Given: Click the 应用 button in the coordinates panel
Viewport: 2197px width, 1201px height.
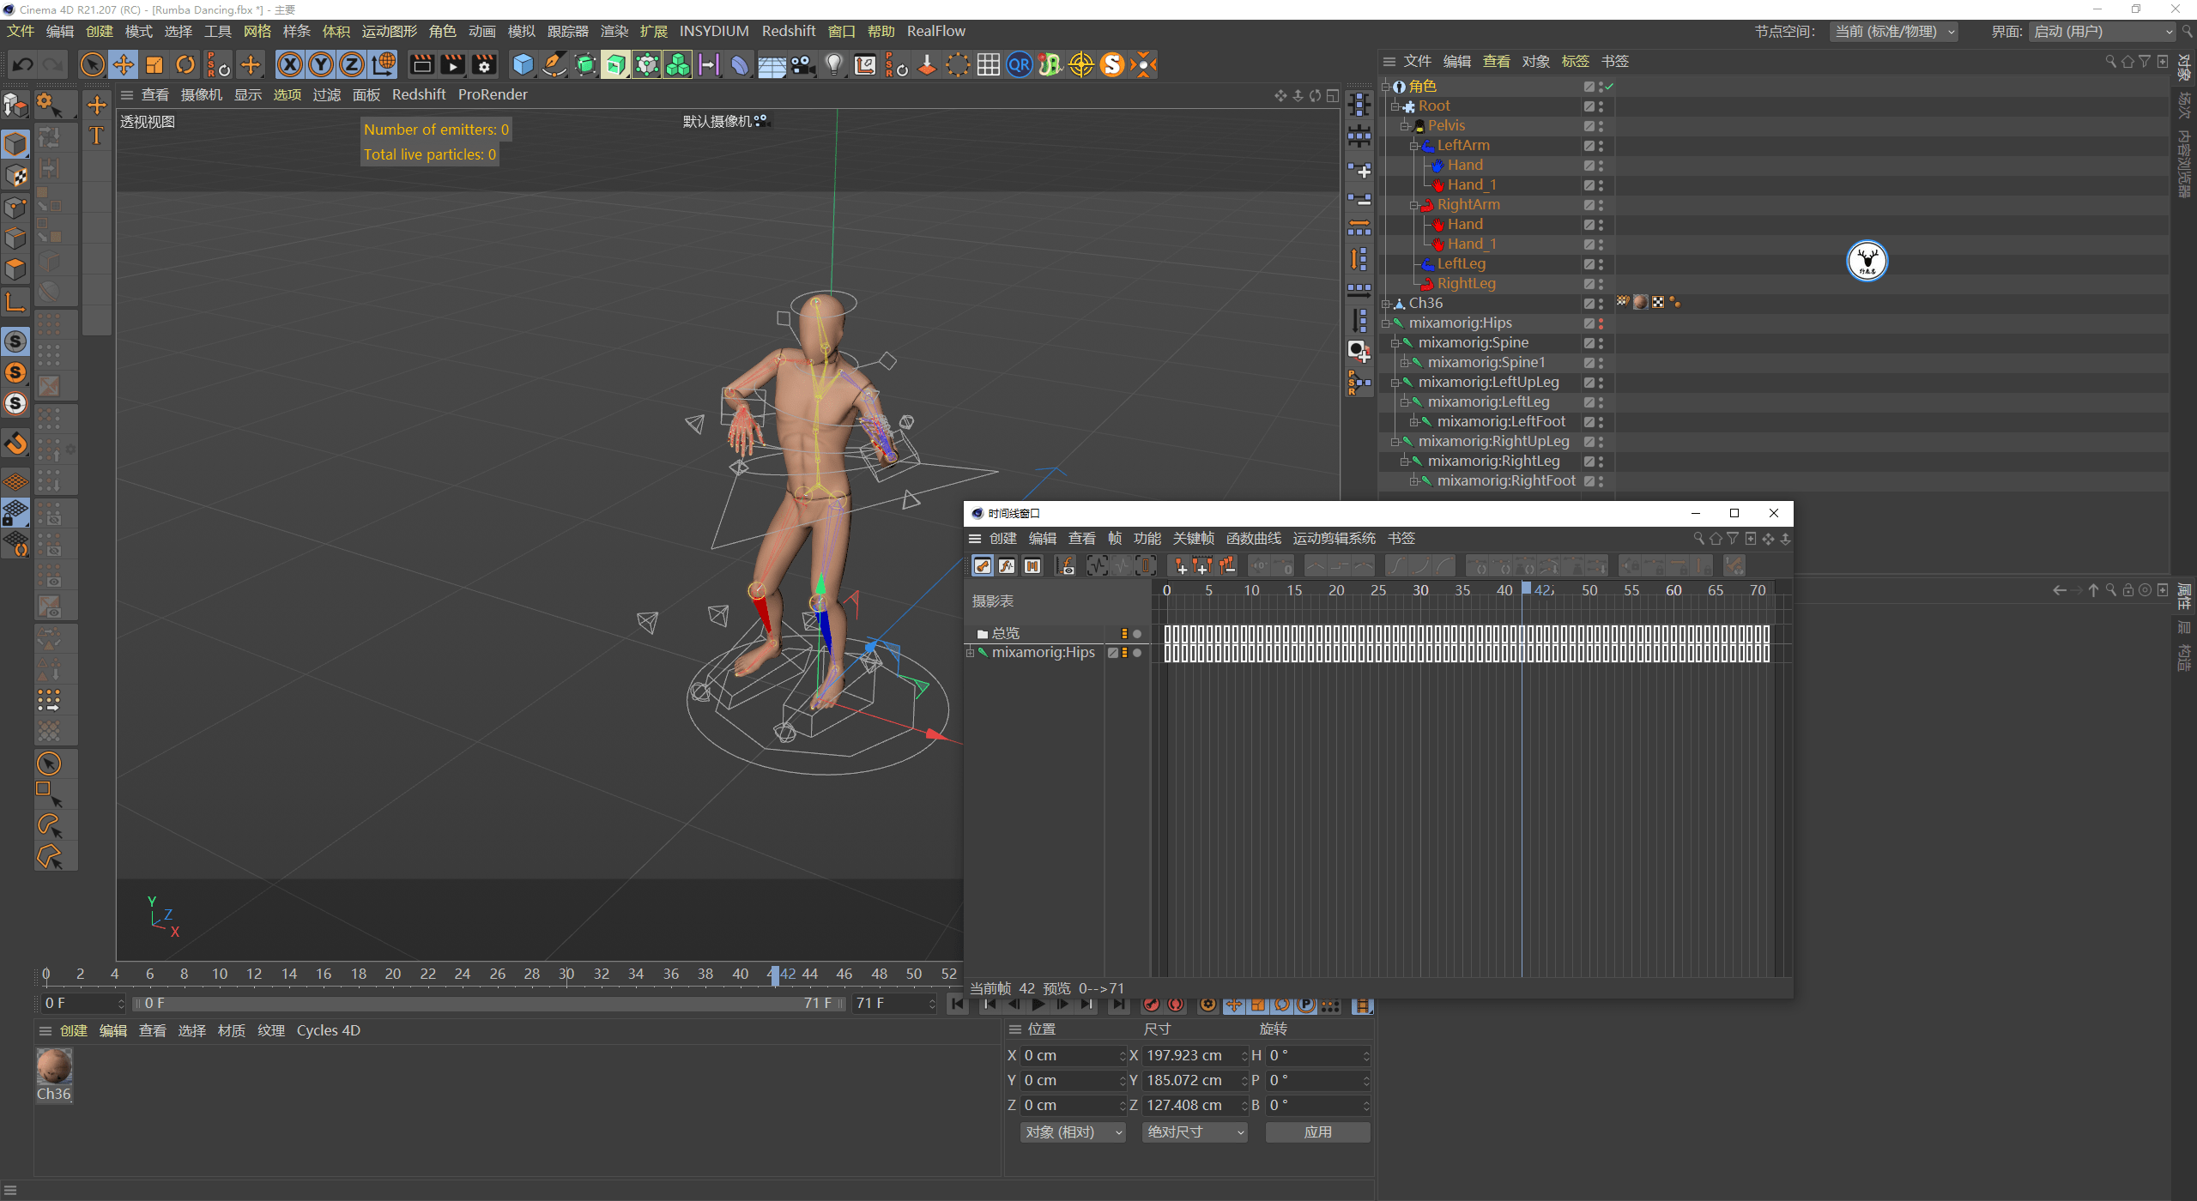Looking at the screenshot, I should point(1318,1132).
